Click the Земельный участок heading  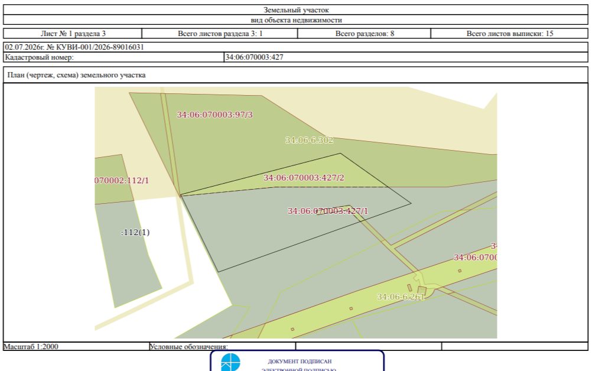(x=295, y=10)
